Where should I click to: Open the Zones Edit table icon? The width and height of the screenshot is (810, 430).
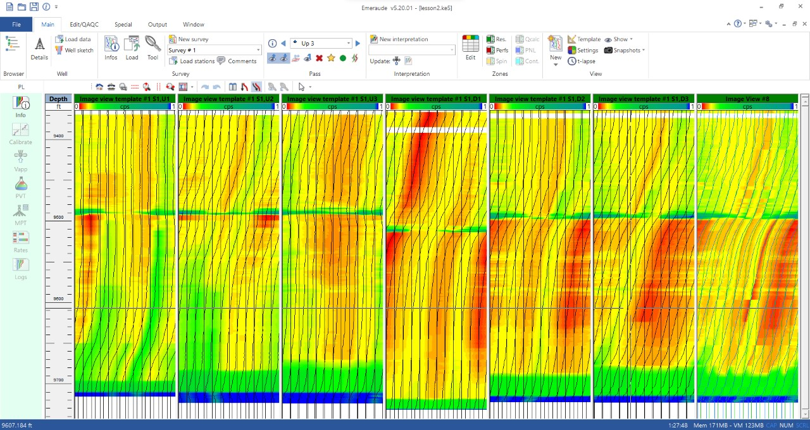tap(470, 44)
